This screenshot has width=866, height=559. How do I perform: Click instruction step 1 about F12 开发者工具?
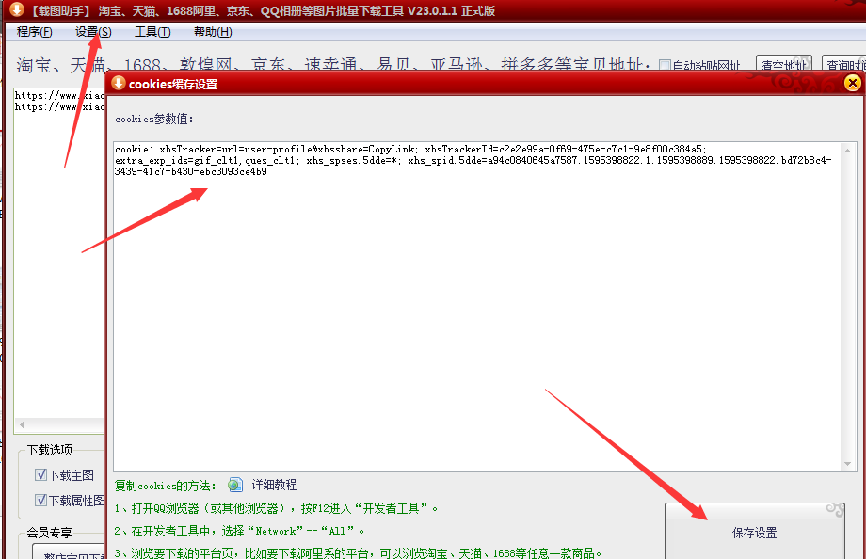(x=276, y=508)
